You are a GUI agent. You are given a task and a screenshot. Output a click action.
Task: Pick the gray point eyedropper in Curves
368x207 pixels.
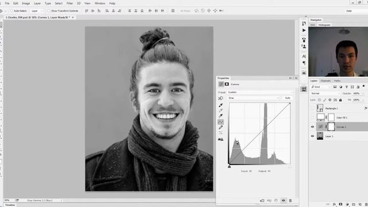221,110
